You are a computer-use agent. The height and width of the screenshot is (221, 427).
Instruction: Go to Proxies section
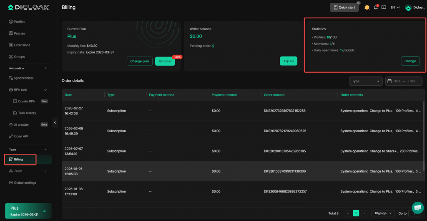(x=19, y=33)
